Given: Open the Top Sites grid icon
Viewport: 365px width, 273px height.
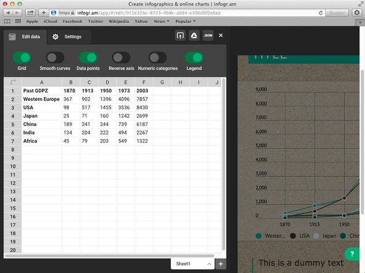Looking at the screenshot, I should pos(18,22).
